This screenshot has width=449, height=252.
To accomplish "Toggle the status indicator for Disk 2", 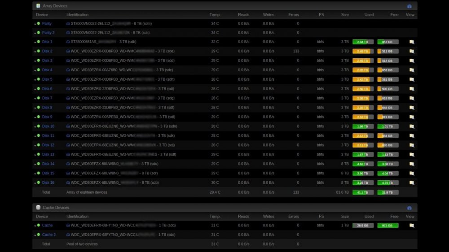I will pos(39,51).
